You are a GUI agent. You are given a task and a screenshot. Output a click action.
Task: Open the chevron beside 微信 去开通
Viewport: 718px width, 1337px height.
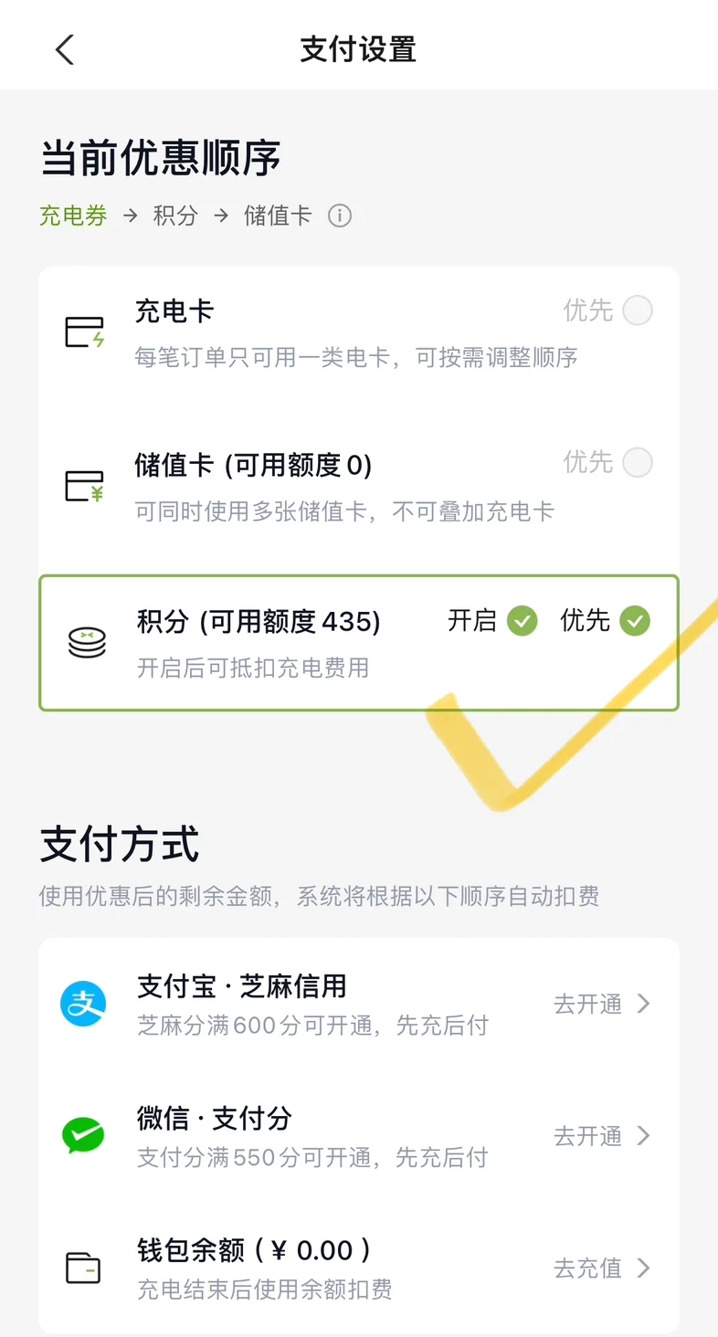click(644, 1135)
